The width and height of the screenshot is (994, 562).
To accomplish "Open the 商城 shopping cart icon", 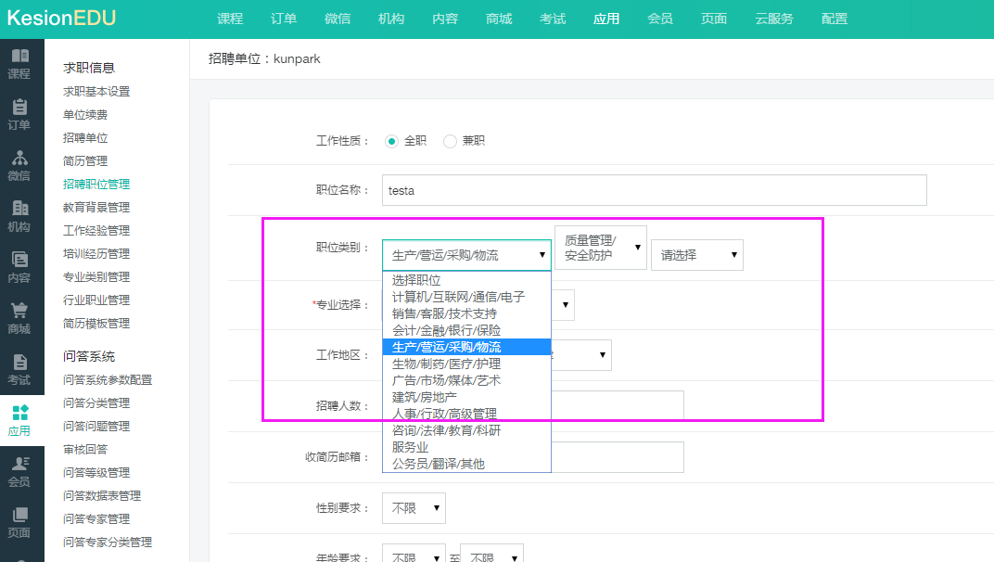I will pos(19,318).
